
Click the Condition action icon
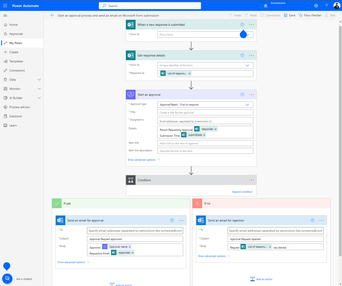pos(130,180)
